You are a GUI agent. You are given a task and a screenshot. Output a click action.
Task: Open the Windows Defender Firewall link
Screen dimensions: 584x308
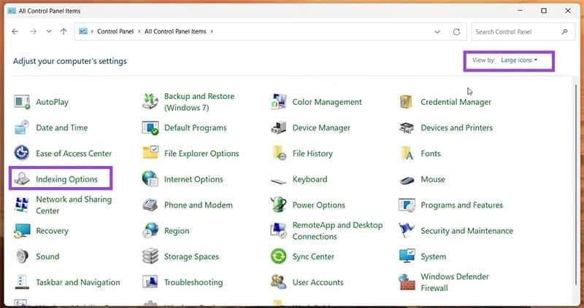pyautogui.click(x=455, y=282)
